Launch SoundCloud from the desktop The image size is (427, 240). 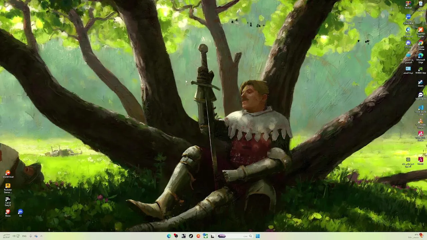pos(8,174)
